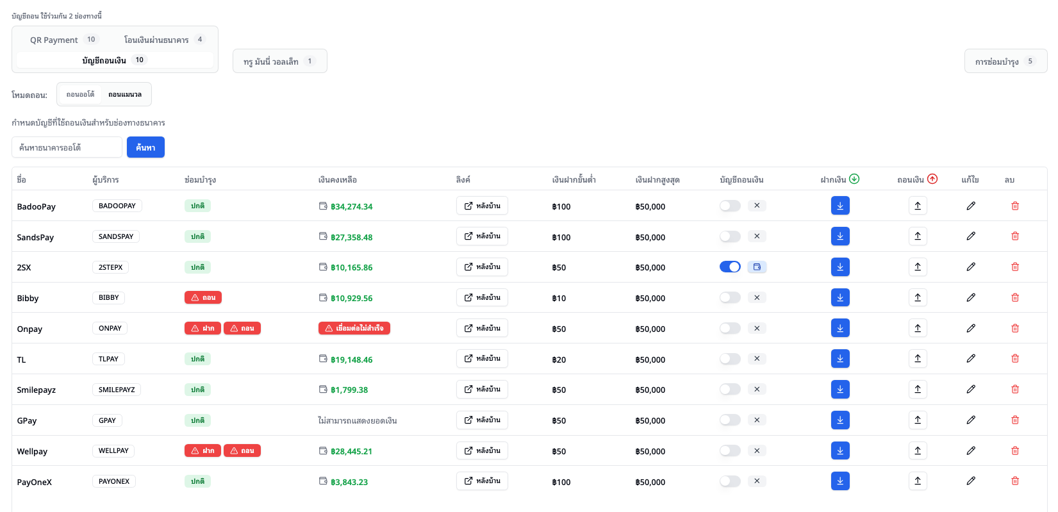Select the ถอนออโต้ withdrawal mode

[80, 94]
